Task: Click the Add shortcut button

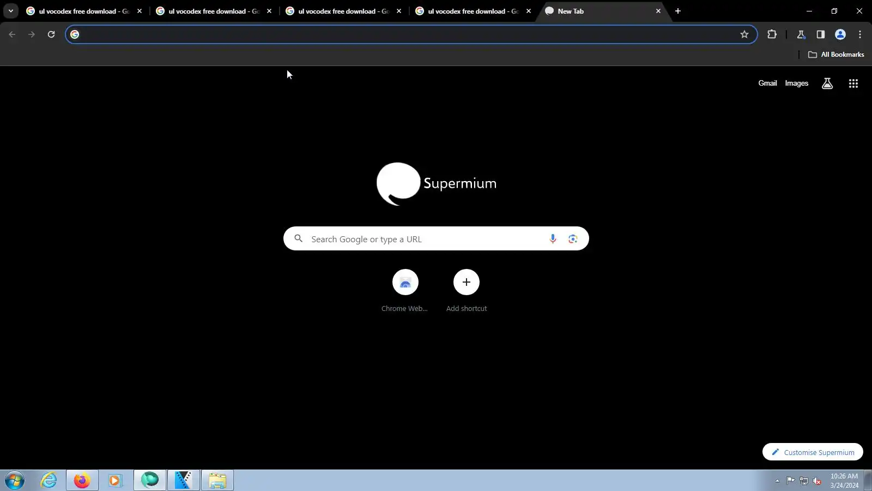Action: pyautogui.click(x=467, y=291)
